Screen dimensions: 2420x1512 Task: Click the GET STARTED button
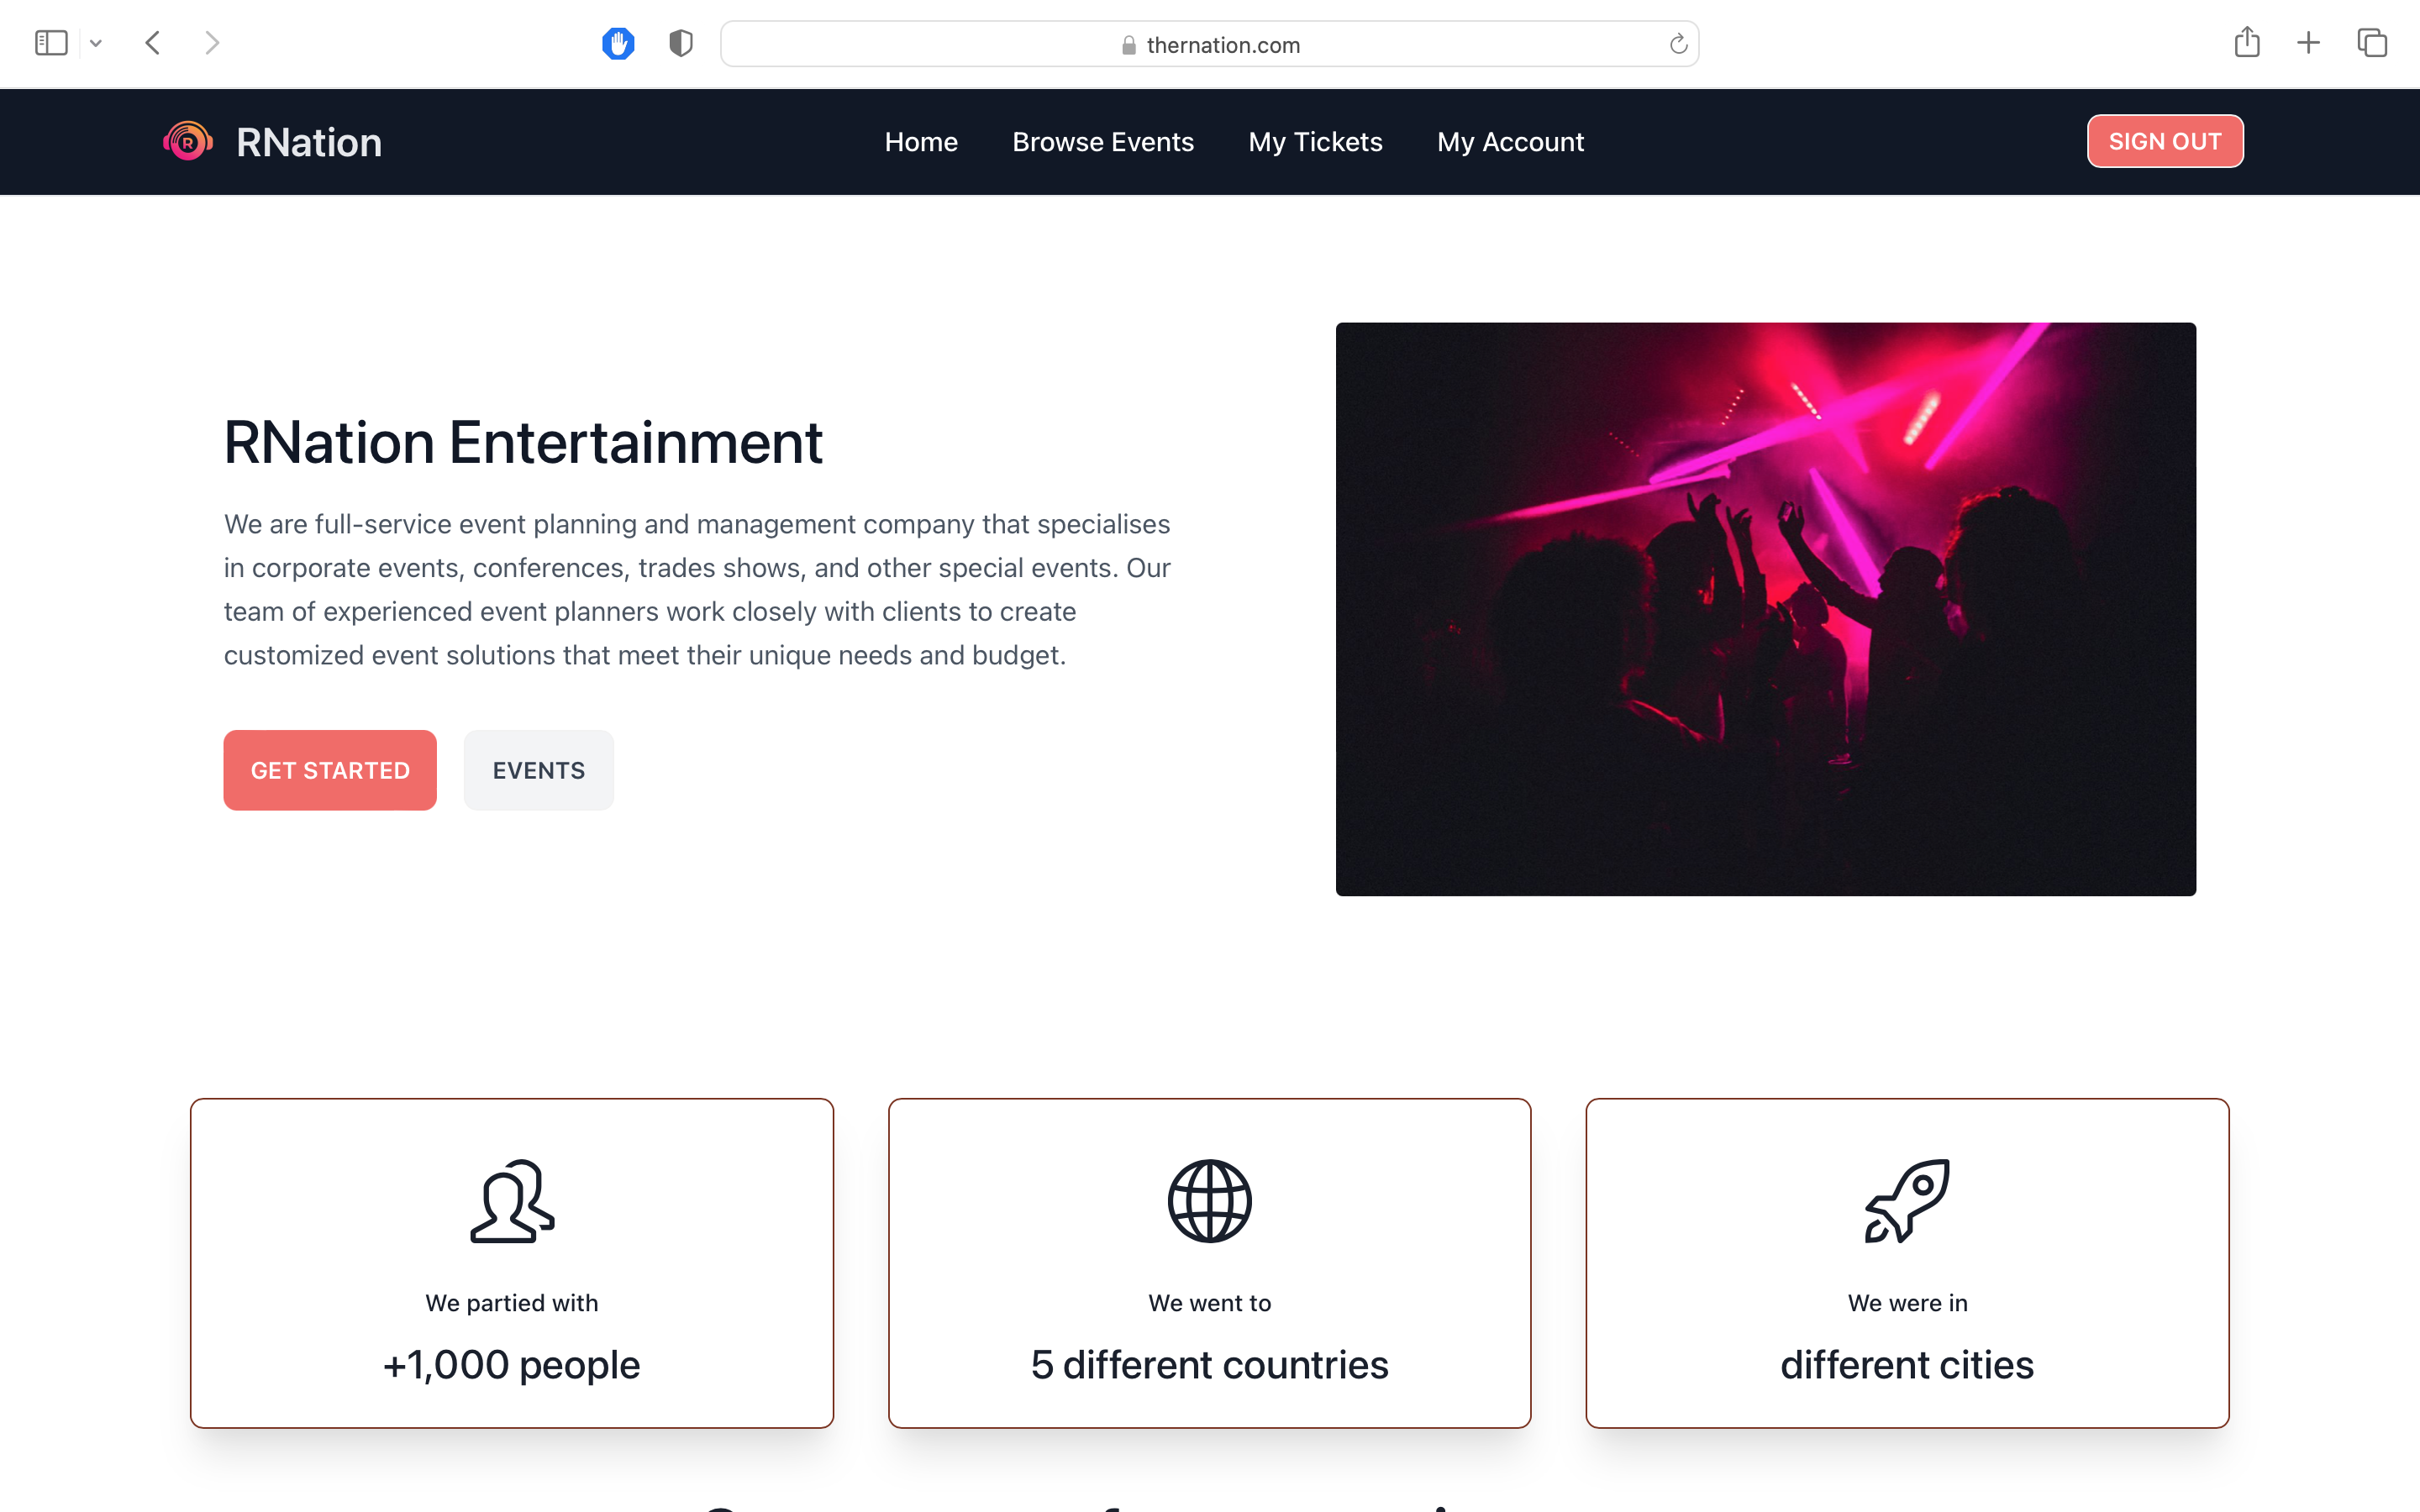tap(330, 770)
